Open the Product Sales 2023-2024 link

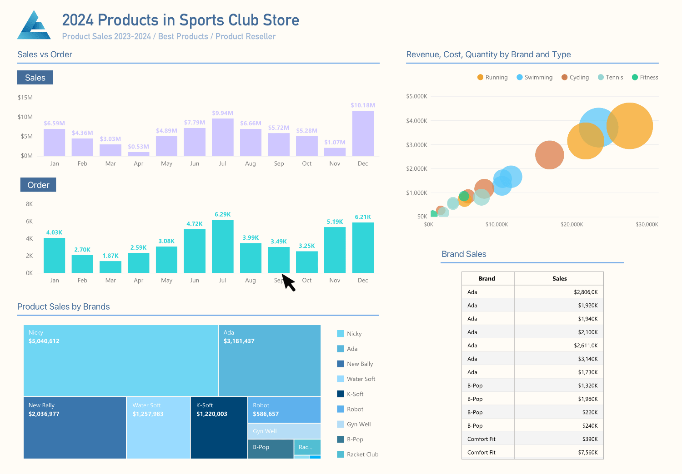pos(106,36)
